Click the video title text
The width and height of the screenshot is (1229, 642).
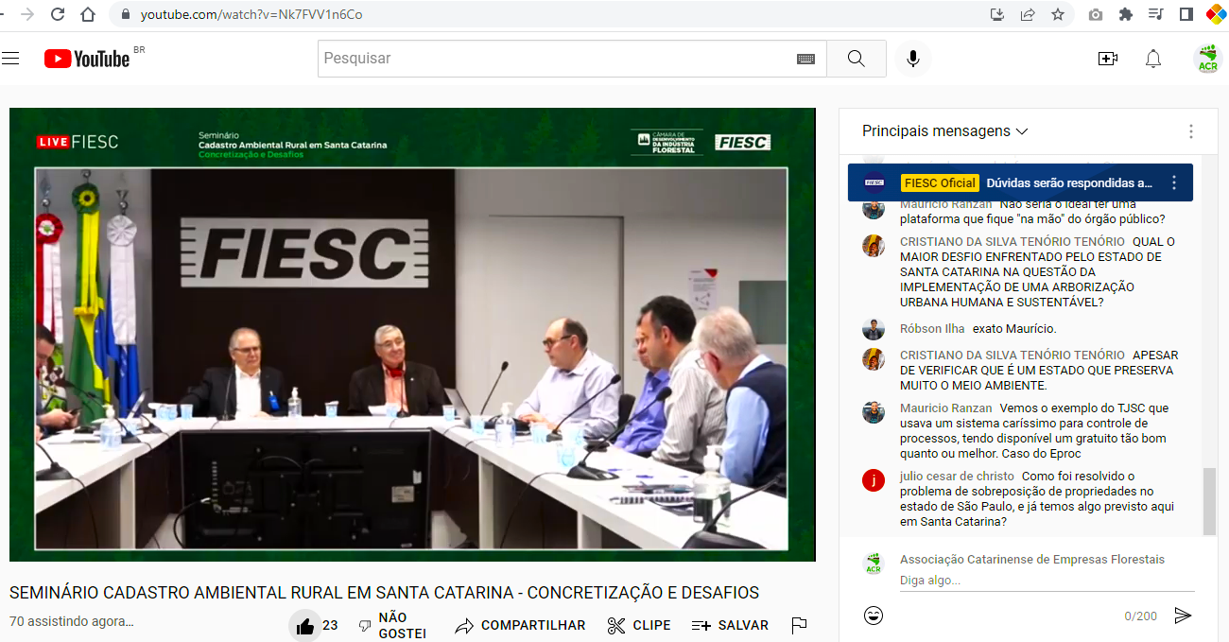pos(384,593)
